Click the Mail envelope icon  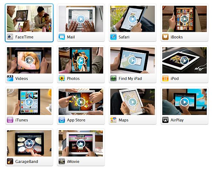[62, 37]
